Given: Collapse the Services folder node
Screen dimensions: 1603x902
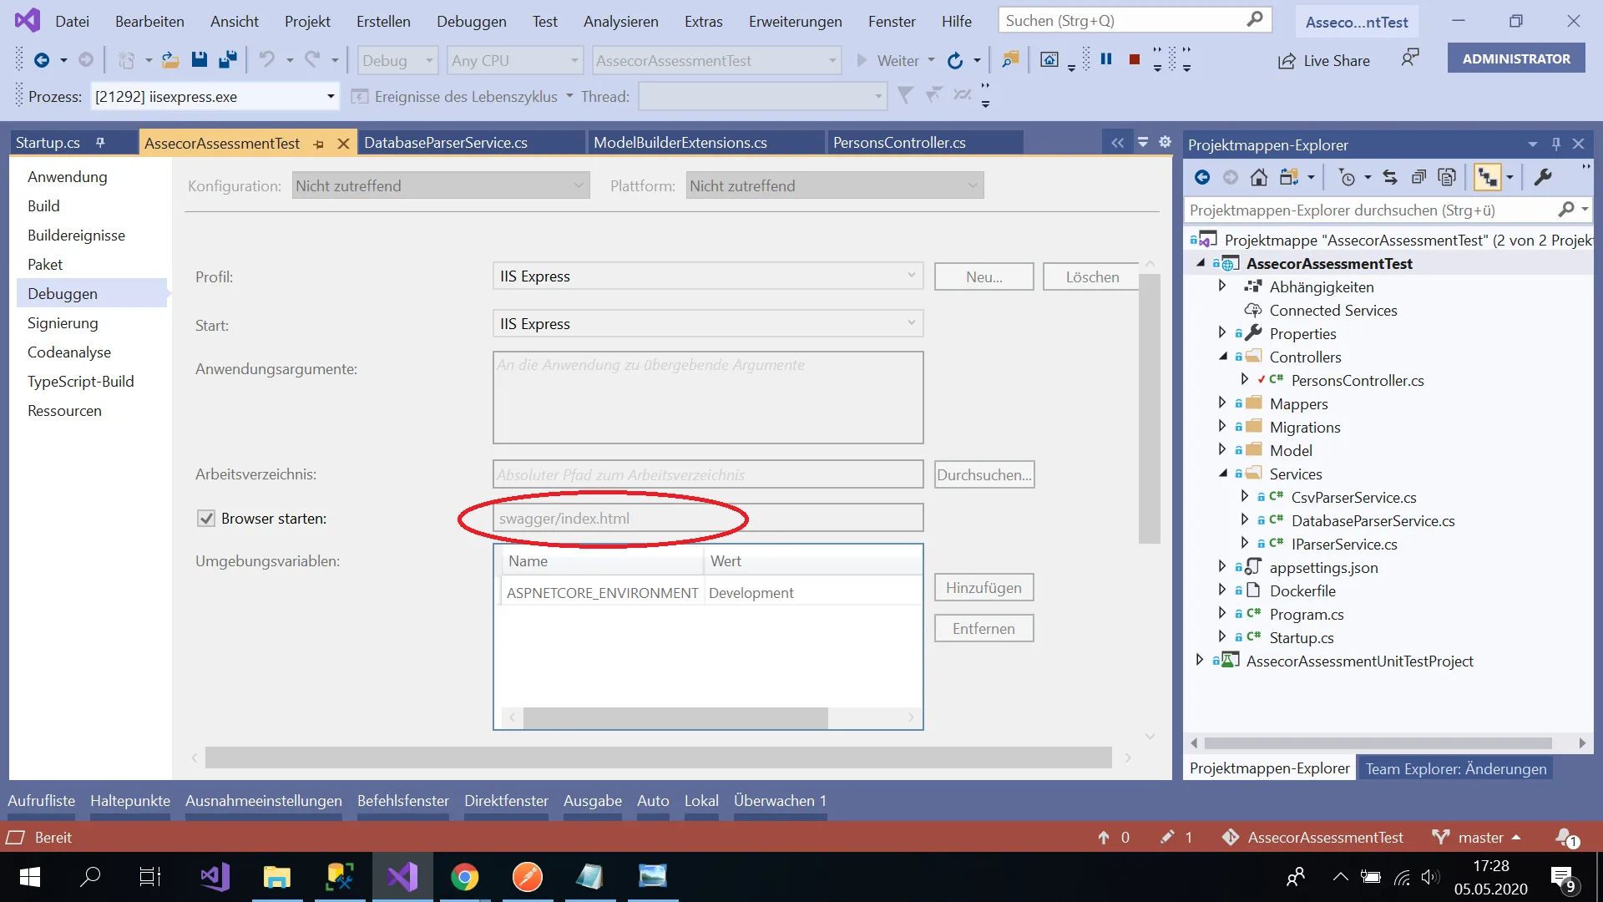Looking at the screenshot, I should 1222,474.
